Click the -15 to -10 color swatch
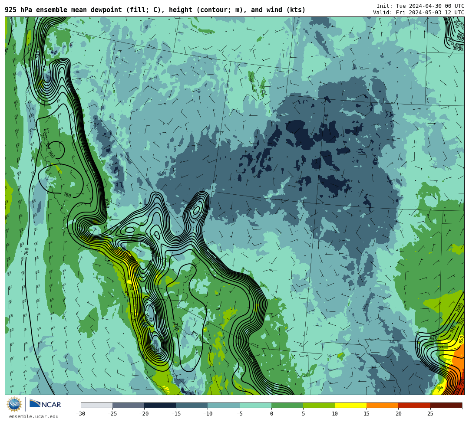 point(192,405)
